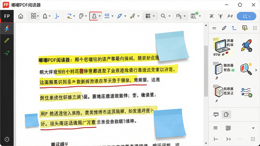Image resolution: width=260 pixels, height=146 pixels.
Task: Open the page layout tool icon
Action: (148, 16)
